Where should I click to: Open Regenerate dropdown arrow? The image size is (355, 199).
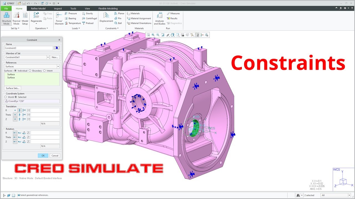[36, 24]
